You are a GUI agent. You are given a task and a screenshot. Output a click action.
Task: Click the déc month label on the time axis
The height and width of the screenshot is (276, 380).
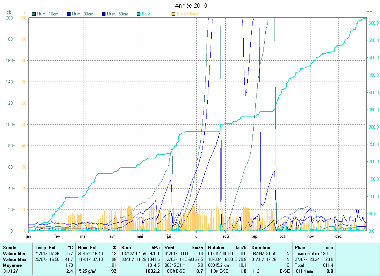338,237
